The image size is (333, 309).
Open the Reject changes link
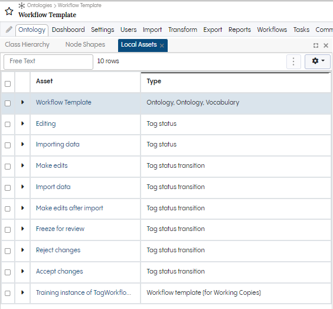[x=58, y=250]
